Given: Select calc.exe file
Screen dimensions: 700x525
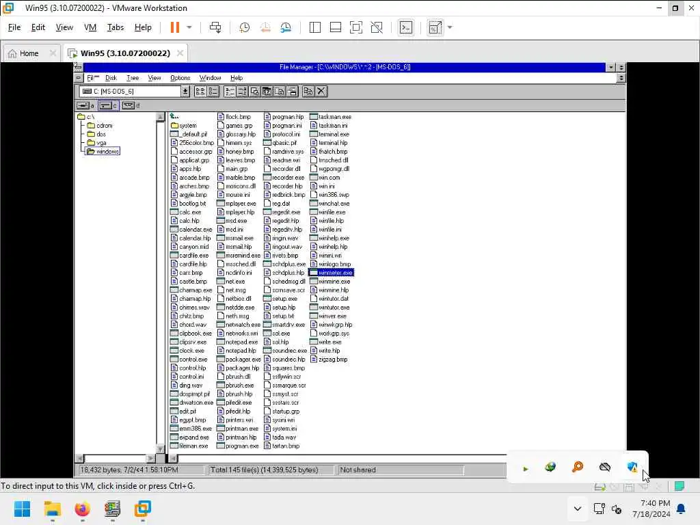Looking at the screenshot, I should pos(186,212).
